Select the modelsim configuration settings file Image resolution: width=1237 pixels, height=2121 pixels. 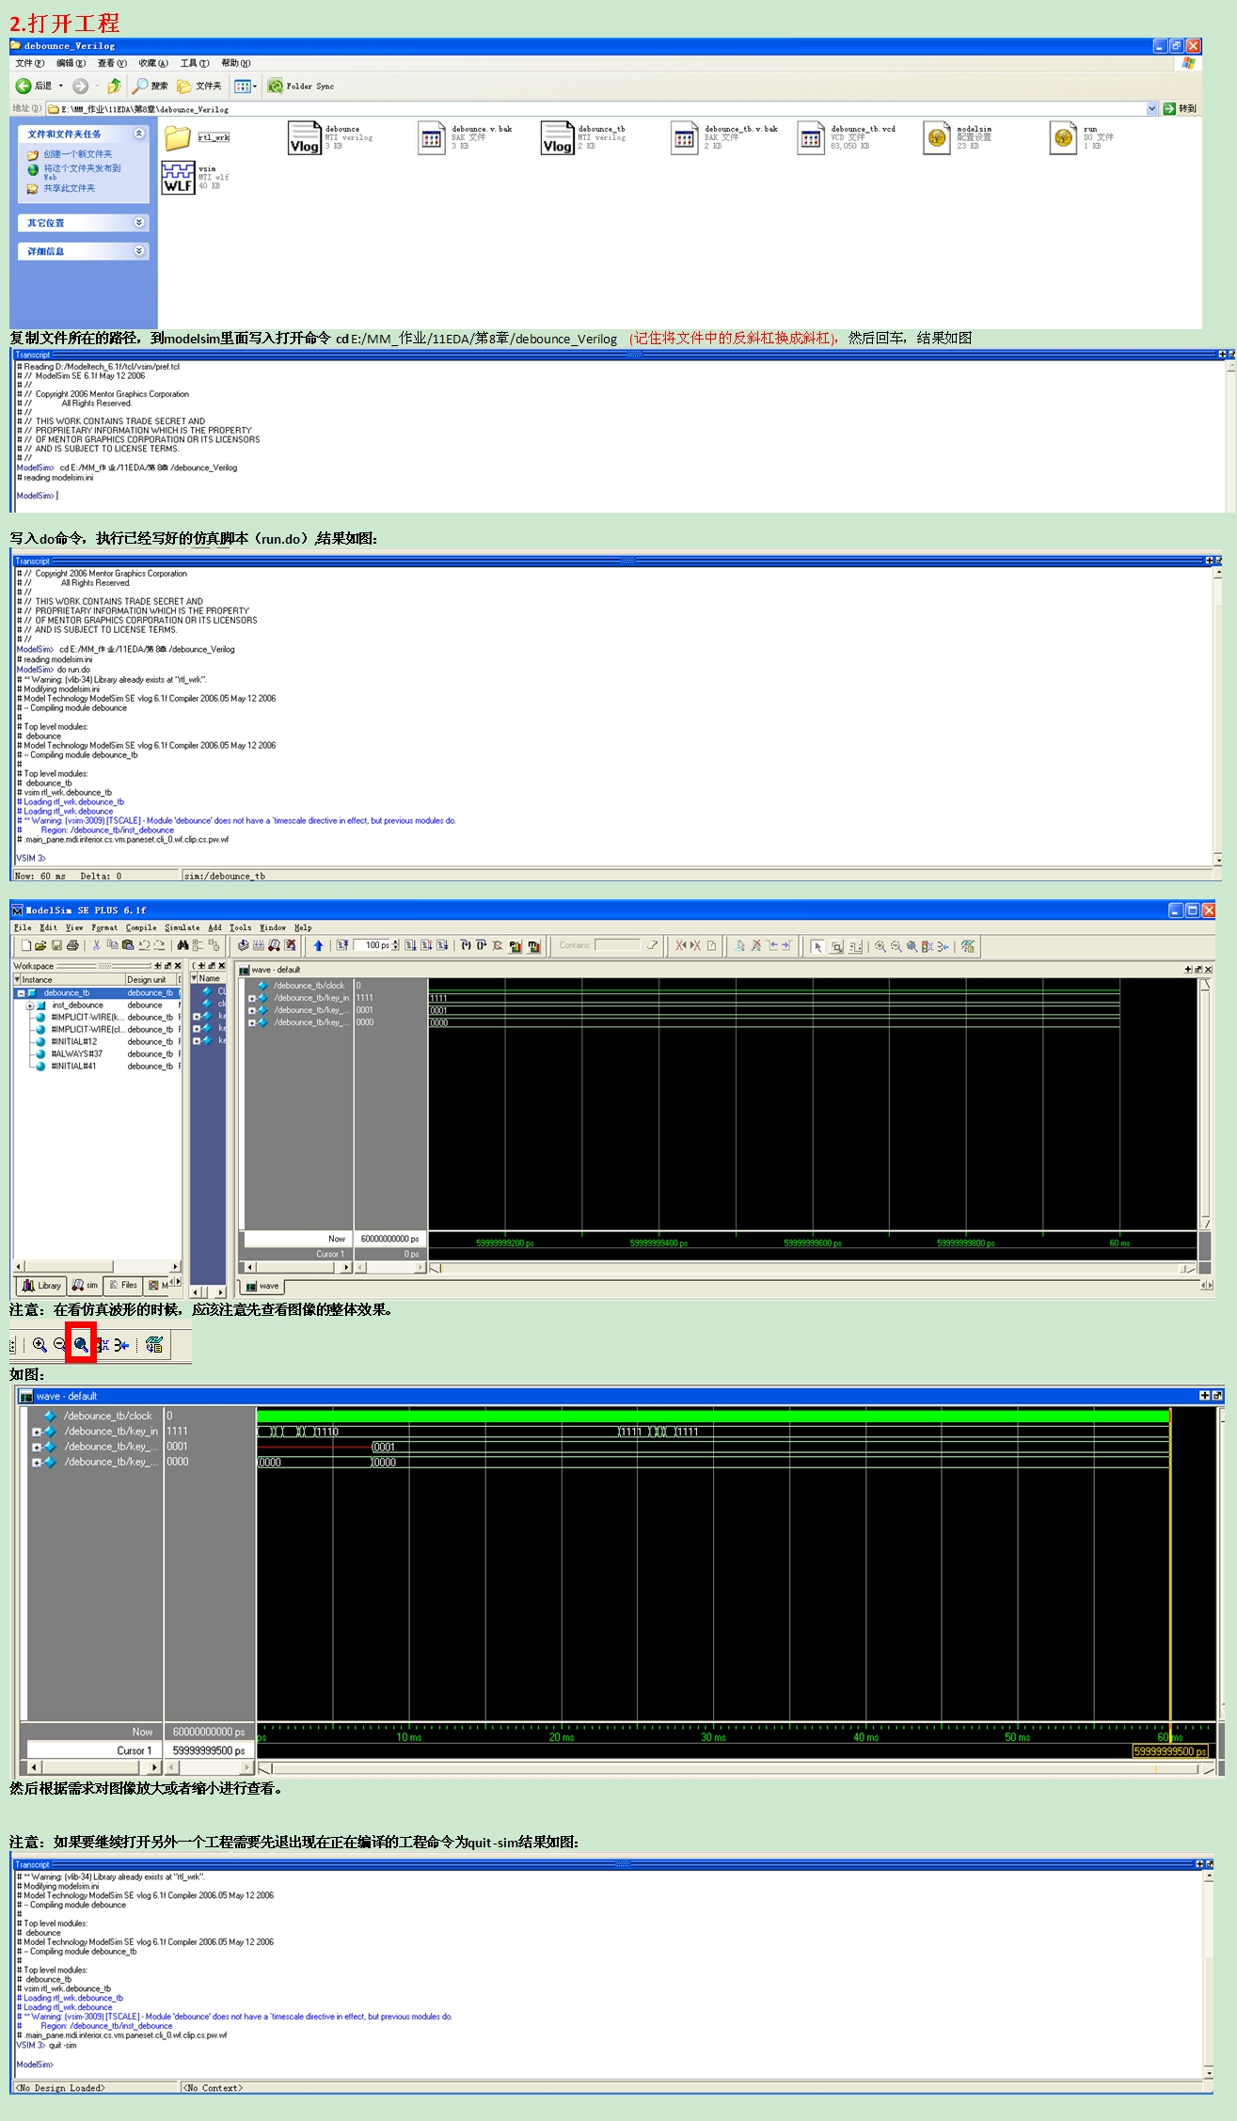(958, 137)
